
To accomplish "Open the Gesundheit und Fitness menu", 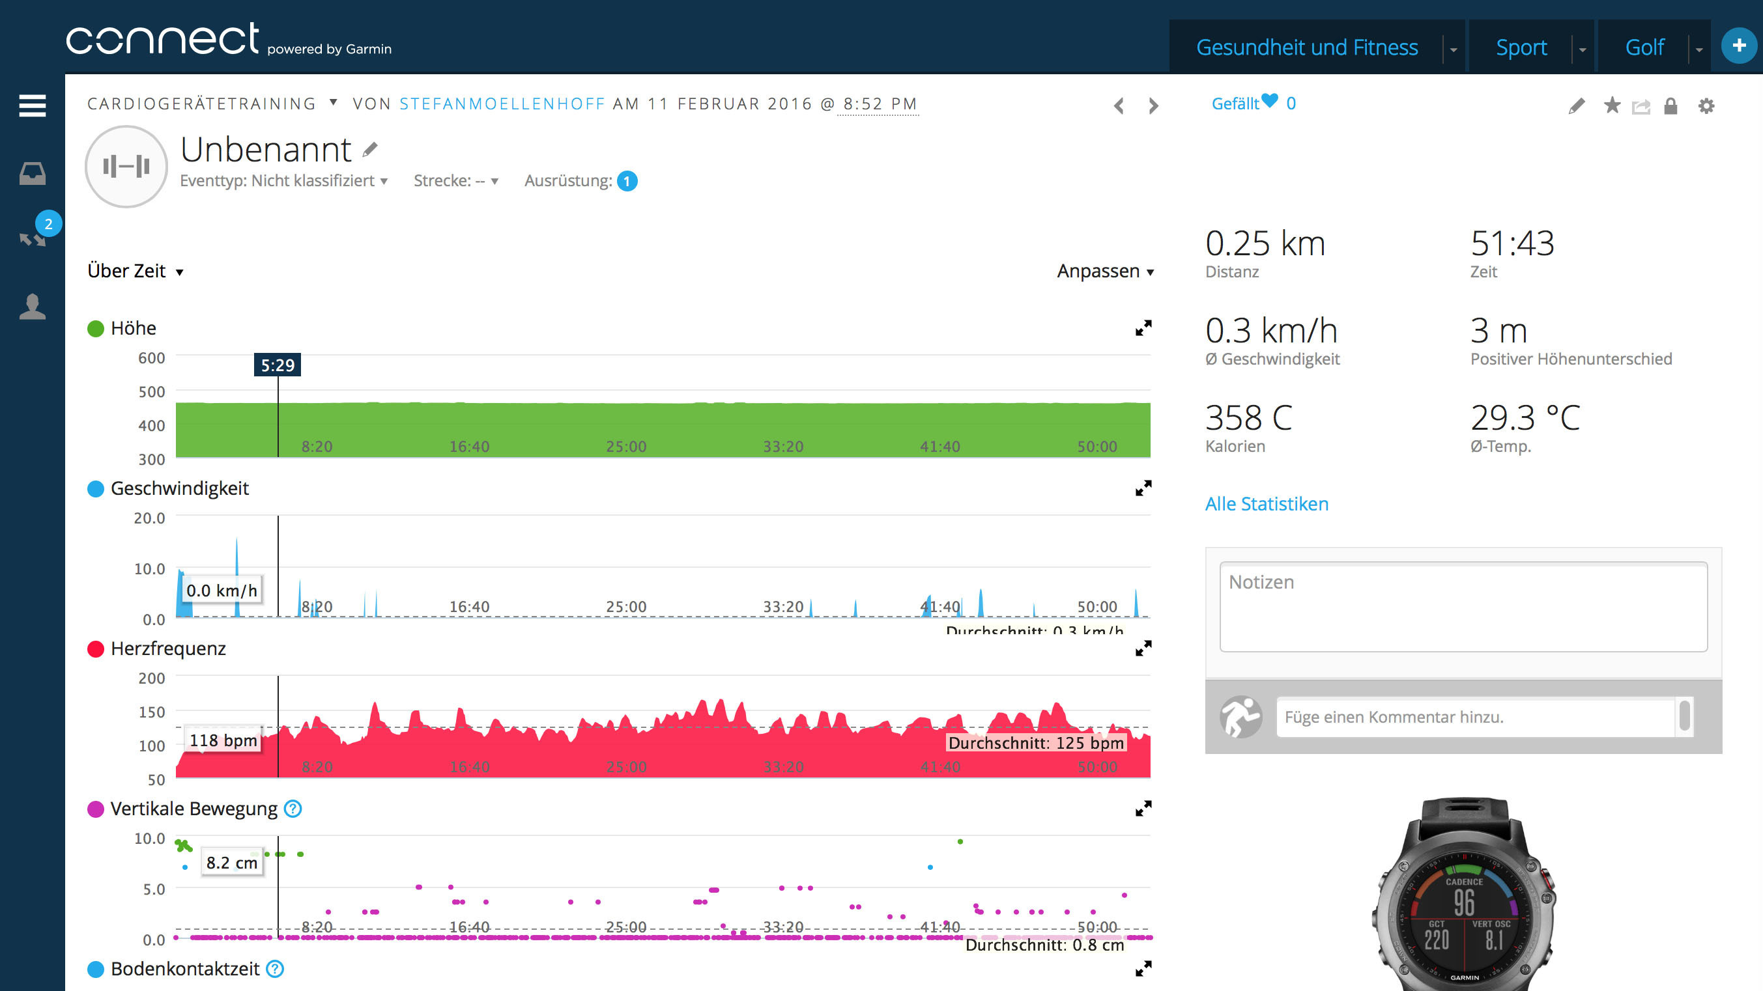I will click(1306, 47).
